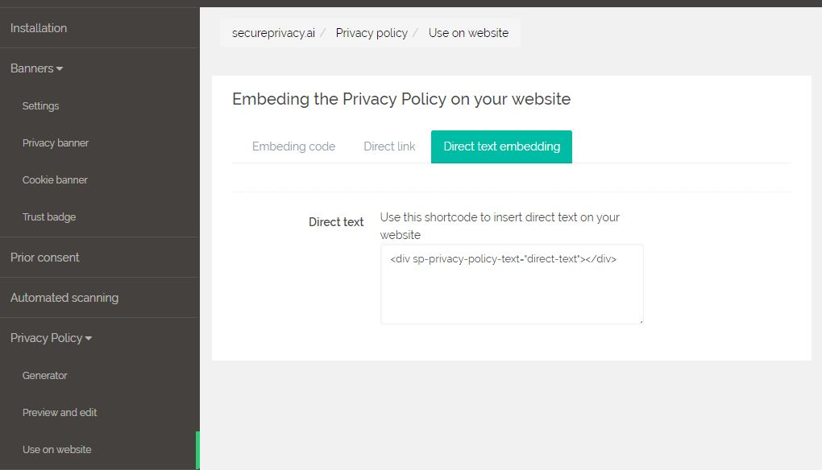The width and height of the screenshot is (822, 470).
Task: Go to Automated scanning
Action: 64,297
